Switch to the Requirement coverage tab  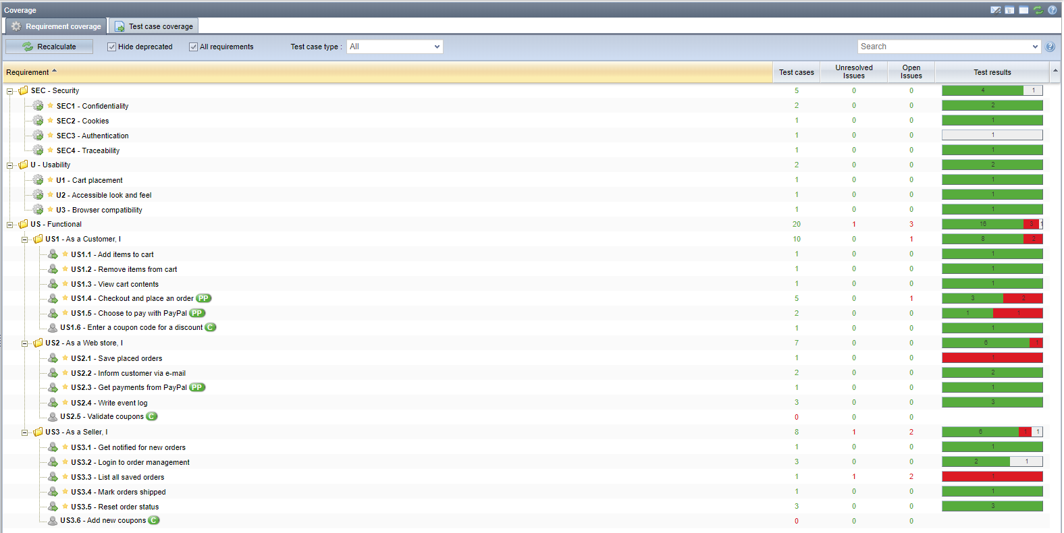pyautogui.click(x=56, y=26)
